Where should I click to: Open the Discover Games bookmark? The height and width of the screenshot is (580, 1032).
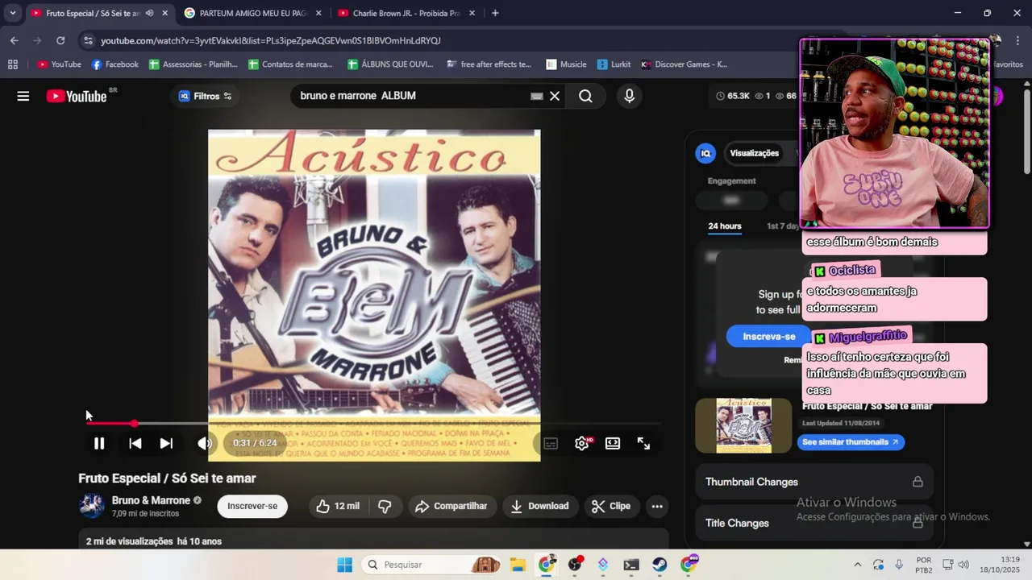pyautogui.click(x=685, y=64)
